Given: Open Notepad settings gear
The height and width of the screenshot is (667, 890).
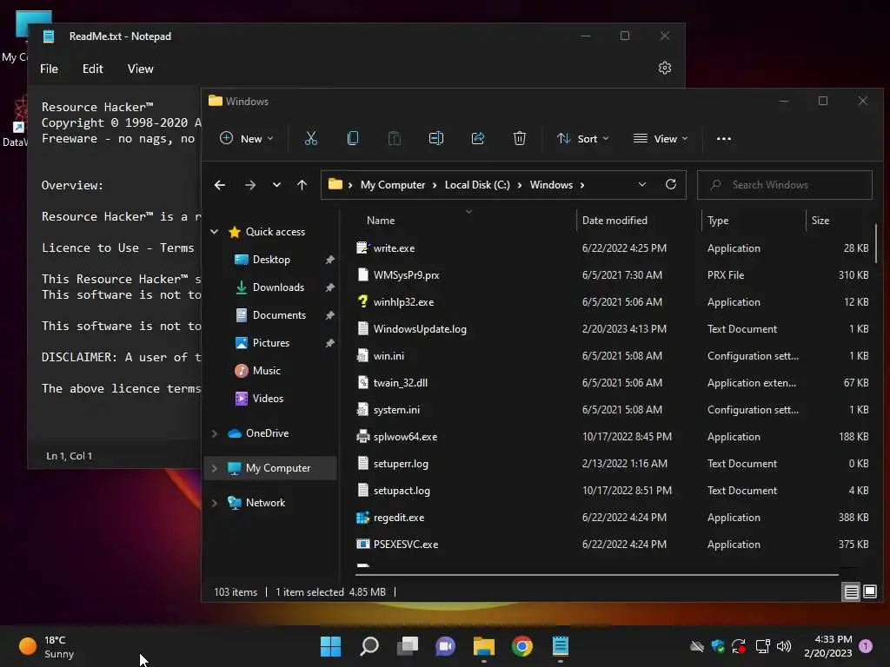Looking at the screenshot, I should point(665,68).
